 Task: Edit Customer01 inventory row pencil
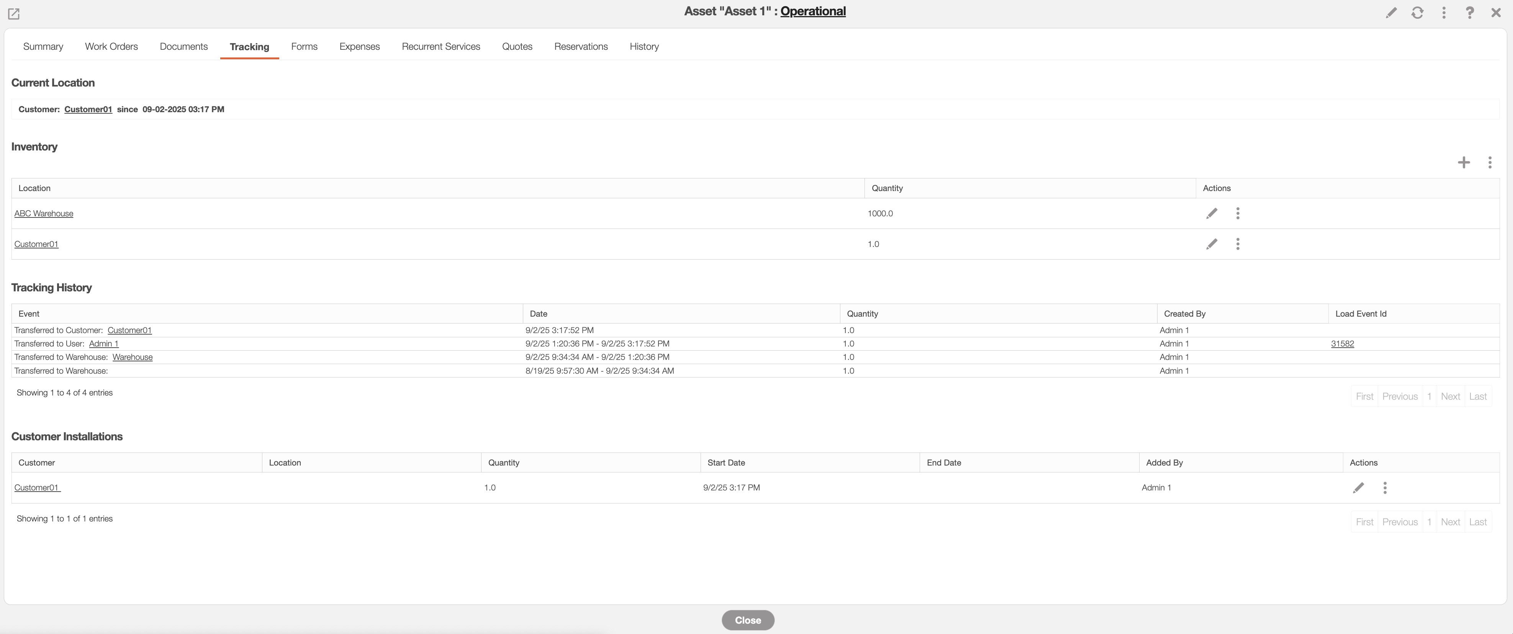point(1212,243)
